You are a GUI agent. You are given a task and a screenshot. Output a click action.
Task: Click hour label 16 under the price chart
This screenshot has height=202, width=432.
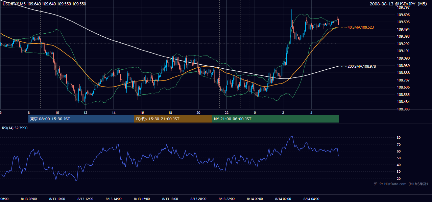142,112
